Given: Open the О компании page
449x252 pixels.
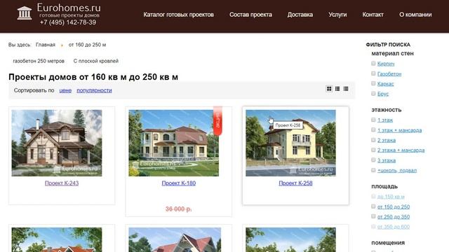Looking at the screenshot, I should pyautogui.click(x=415, y=15).
